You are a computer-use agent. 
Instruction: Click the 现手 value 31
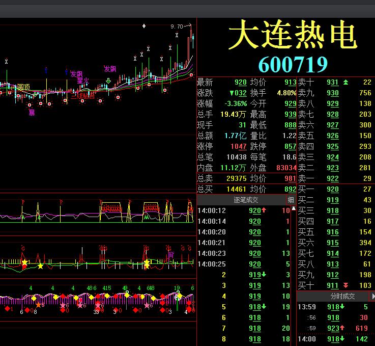click(242, 125)
